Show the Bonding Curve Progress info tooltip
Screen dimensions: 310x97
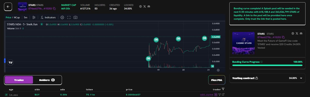[262, 62]
